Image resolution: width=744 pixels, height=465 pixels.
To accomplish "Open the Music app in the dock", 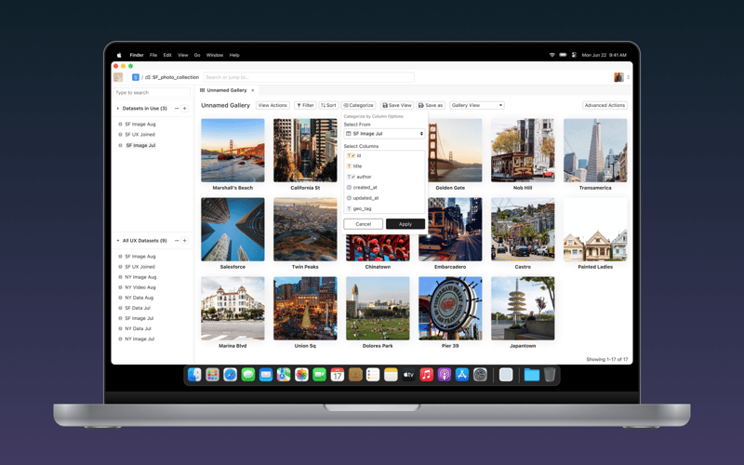I will [426, 375].
